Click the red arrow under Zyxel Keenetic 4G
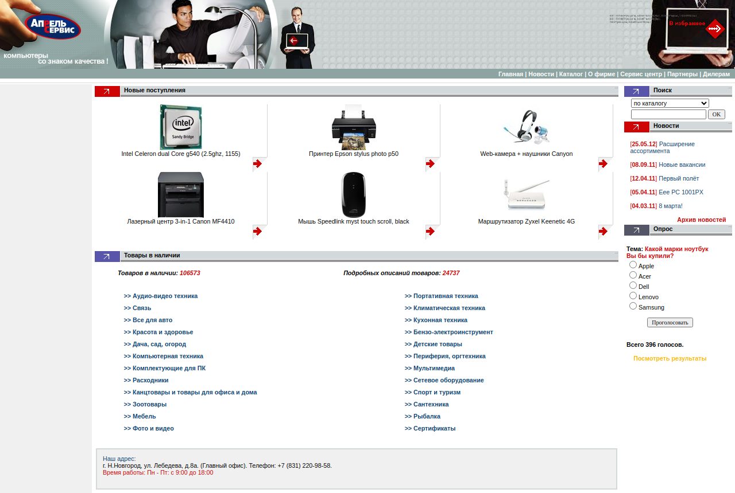Image resolution: width=735 pixels, height=493 pixels. (603, 232)
